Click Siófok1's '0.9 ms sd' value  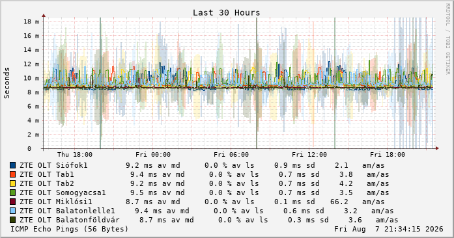(x=294, y=165)
